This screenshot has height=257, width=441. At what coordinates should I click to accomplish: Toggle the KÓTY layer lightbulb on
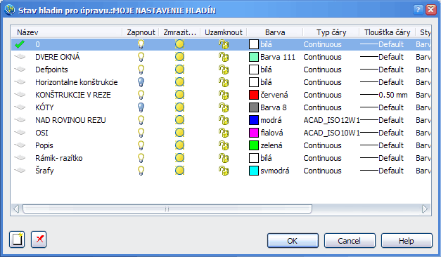[x=141, y=107]
